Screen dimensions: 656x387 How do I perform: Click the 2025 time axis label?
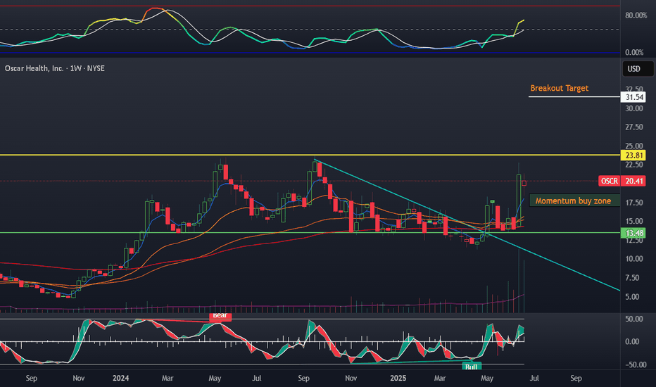[x=398, y=379]
